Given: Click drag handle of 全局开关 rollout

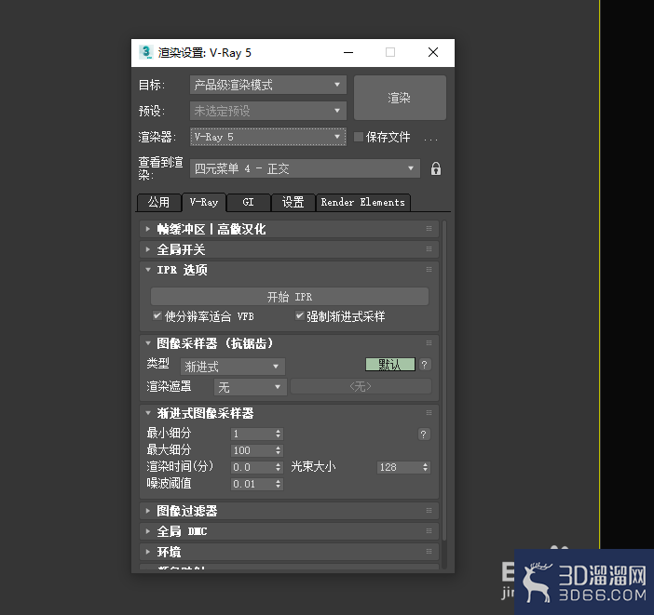Looking at the screenshot, I should point(429,249).
